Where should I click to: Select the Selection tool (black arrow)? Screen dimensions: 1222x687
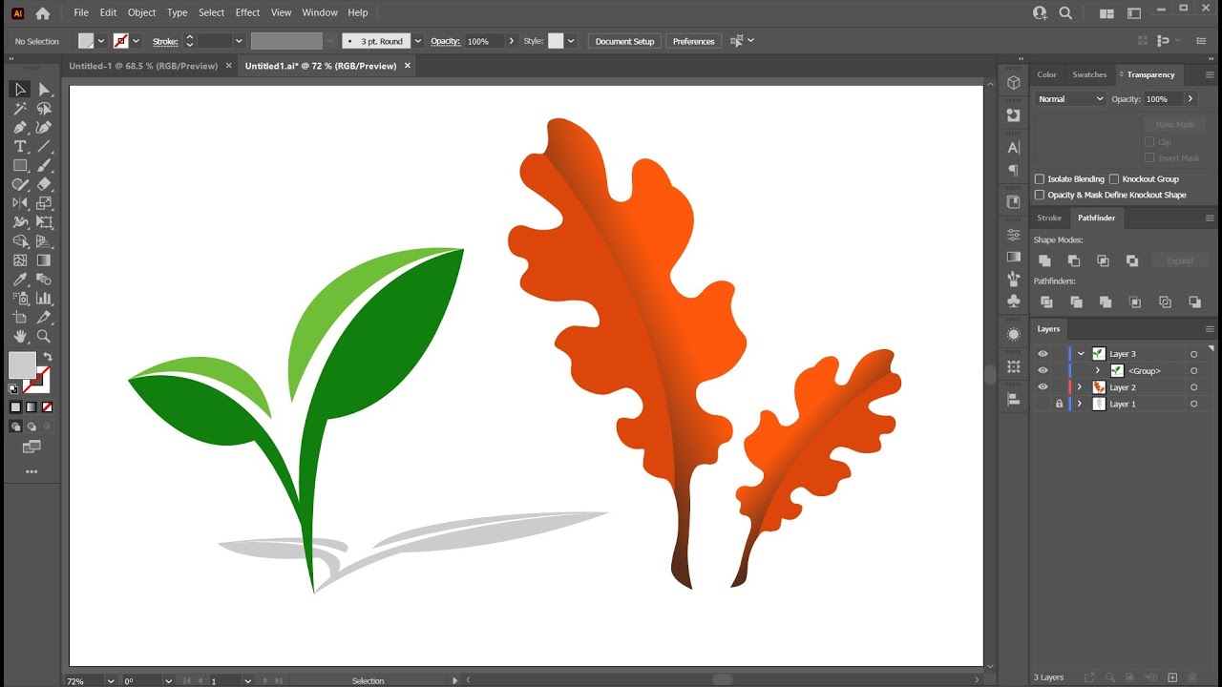(x=19, y=89)
